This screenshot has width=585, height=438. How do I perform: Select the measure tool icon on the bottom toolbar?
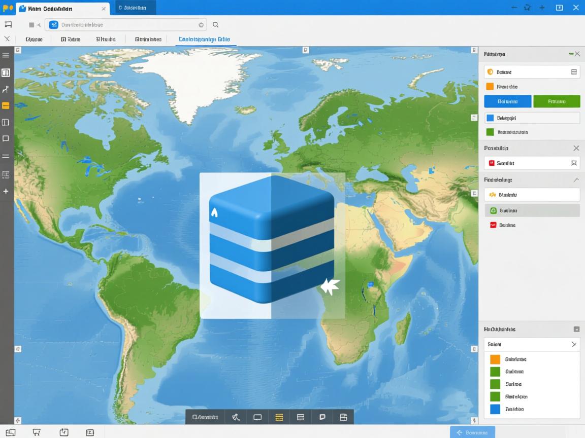pyautogui.click(x=235, y=417)
